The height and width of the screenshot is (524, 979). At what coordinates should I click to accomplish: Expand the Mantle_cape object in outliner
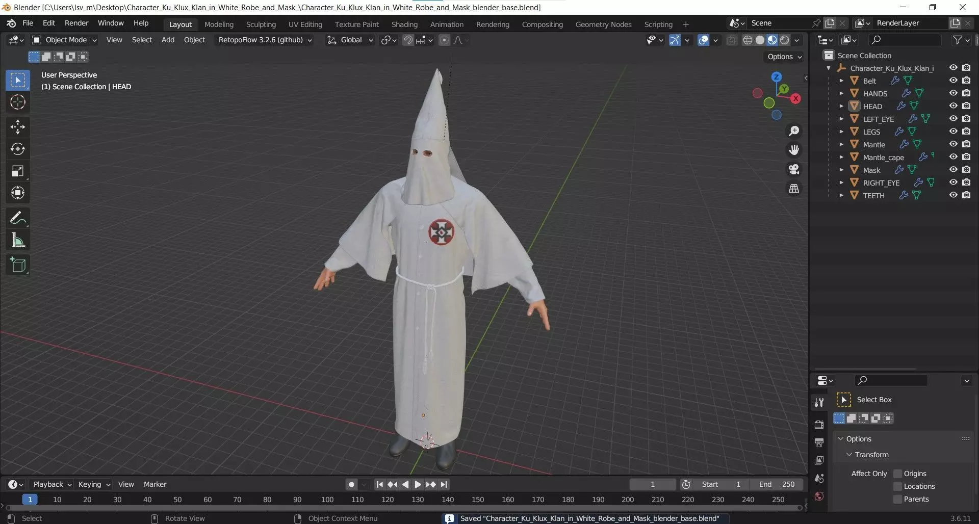pyautogui.click(x=841, y=157)
